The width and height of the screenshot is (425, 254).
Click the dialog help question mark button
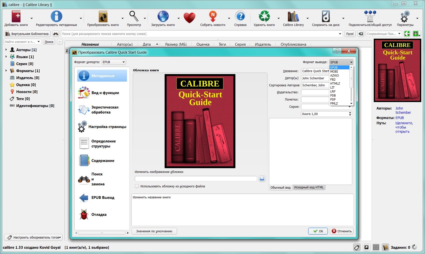point(337,51)
